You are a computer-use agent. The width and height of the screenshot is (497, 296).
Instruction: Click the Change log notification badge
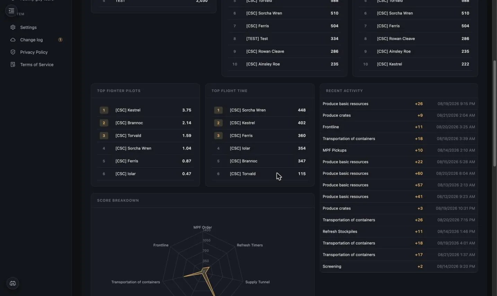tap(60, 40)
